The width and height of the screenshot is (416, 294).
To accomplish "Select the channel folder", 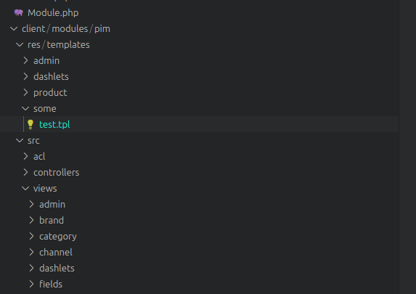I will click(x=56, y=252).
